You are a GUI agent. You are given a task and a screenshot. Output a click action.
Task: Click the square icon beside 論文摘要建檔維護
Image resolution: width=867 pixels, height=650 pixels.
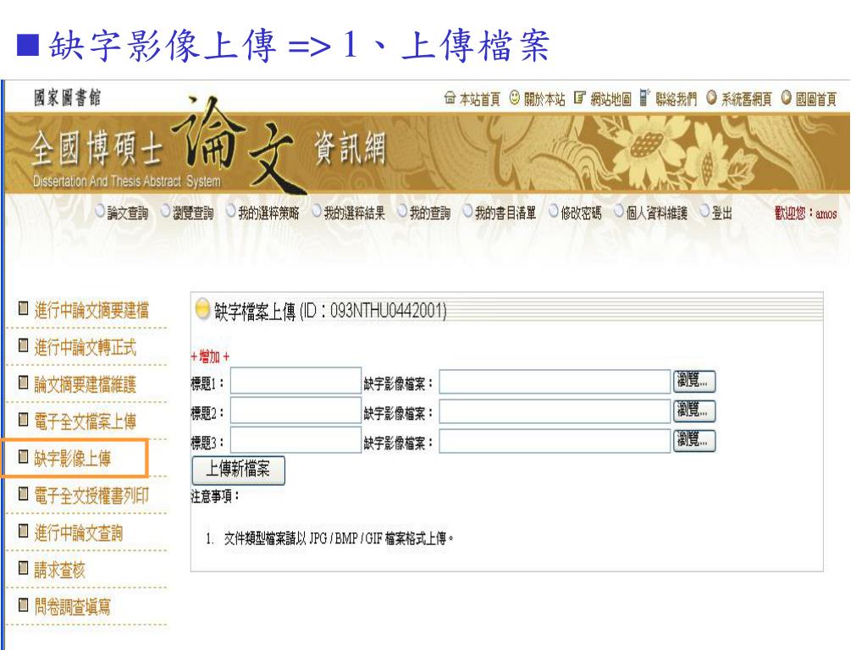pyautogui.click(x=23, y=382)
